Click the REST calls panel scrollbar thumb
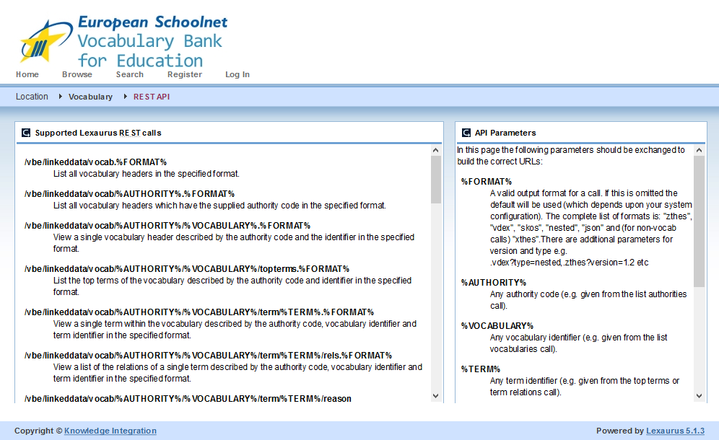Screen dimensions: 719x440 436,180
